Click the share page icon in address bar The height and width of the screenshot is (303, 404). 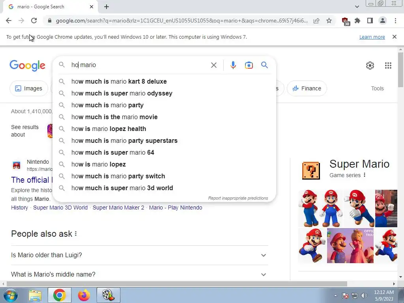(316, 21)
